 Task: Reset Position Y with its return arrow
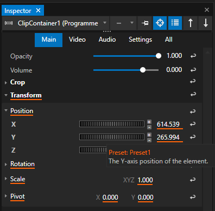click(193, 137)
